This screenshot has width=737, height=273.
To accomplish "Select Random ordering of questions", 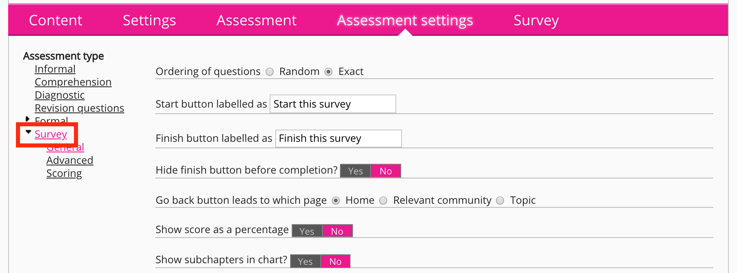I will pyautogui.click(x=270, y=72).
